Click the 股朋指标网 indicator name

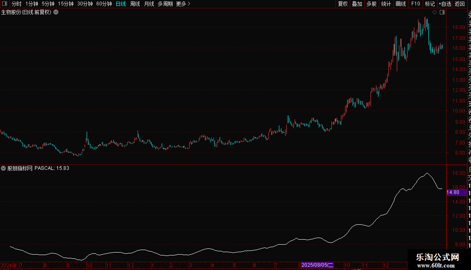click(x=20, y=168)
